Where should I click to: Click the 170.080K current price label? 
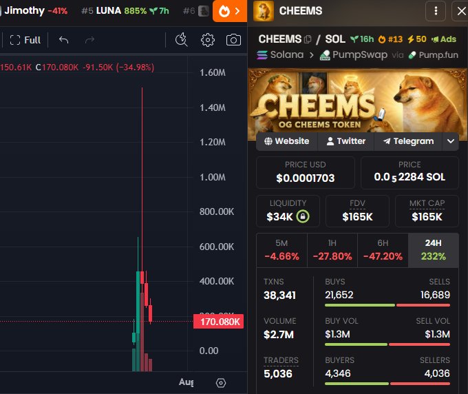[218, 322]
